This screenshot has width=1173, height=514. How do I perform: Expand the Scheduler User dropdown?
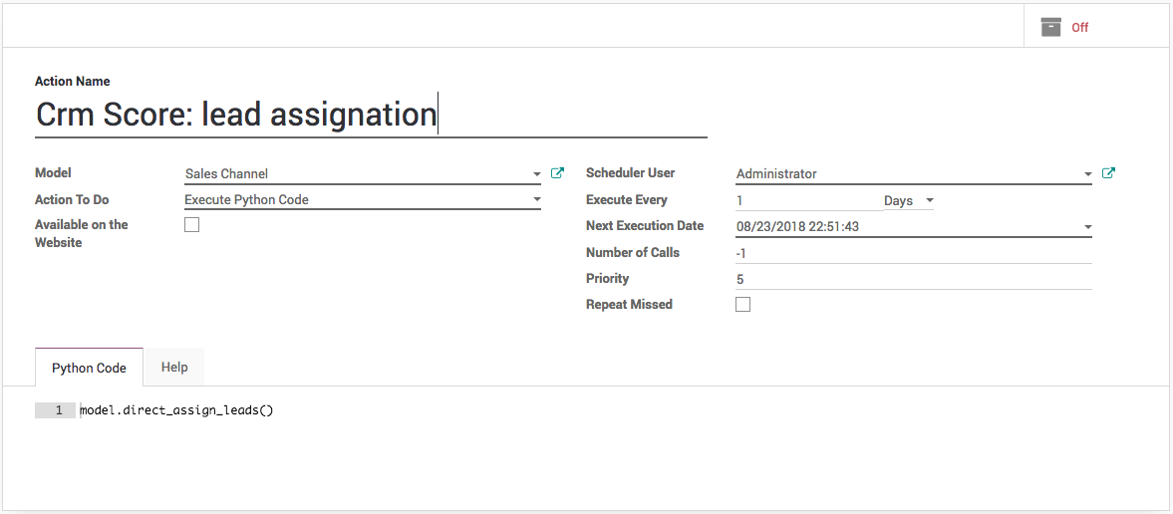click(1087, 174)
